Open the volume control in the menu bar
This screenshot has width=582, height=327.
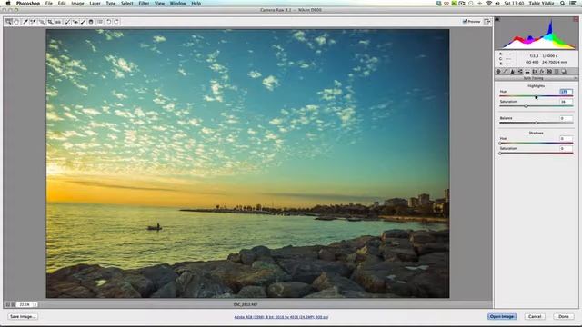(497, 4)
